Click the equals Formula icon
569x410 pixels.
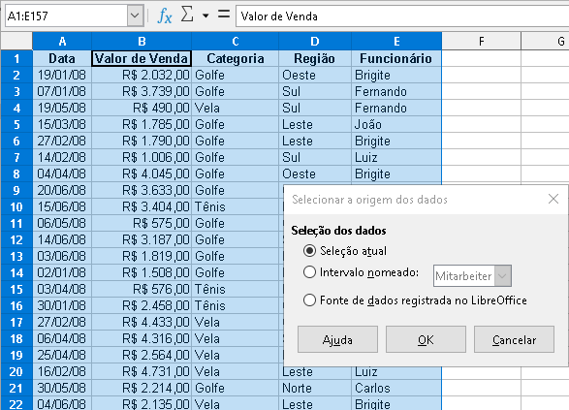tap(224, 15)
